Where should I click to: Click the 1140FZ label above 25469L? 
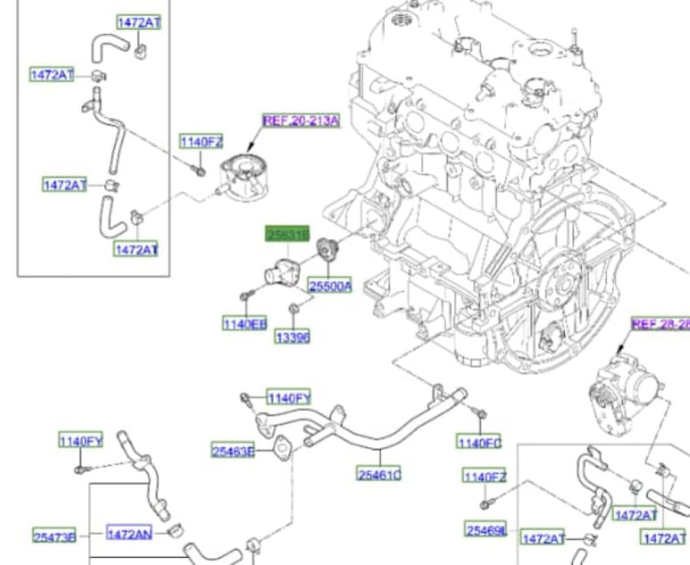(485, 476)
